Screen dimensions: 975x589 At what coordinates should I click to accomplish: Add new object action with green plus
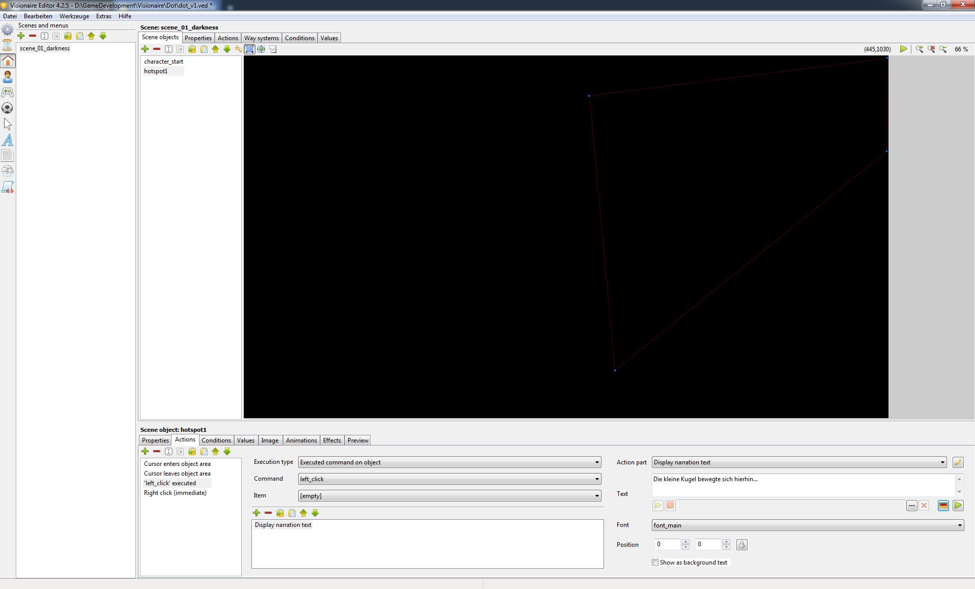click(x=145, y=451)
